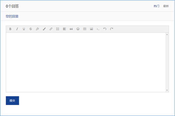
Task: Click inside the answer text area
Action: 86,63
